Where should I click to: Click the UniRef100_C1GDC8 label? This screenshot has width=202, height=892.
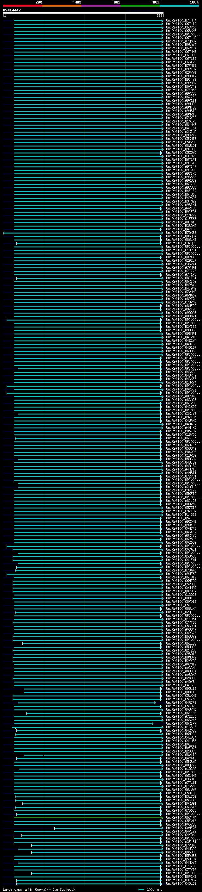click(181, 595)
